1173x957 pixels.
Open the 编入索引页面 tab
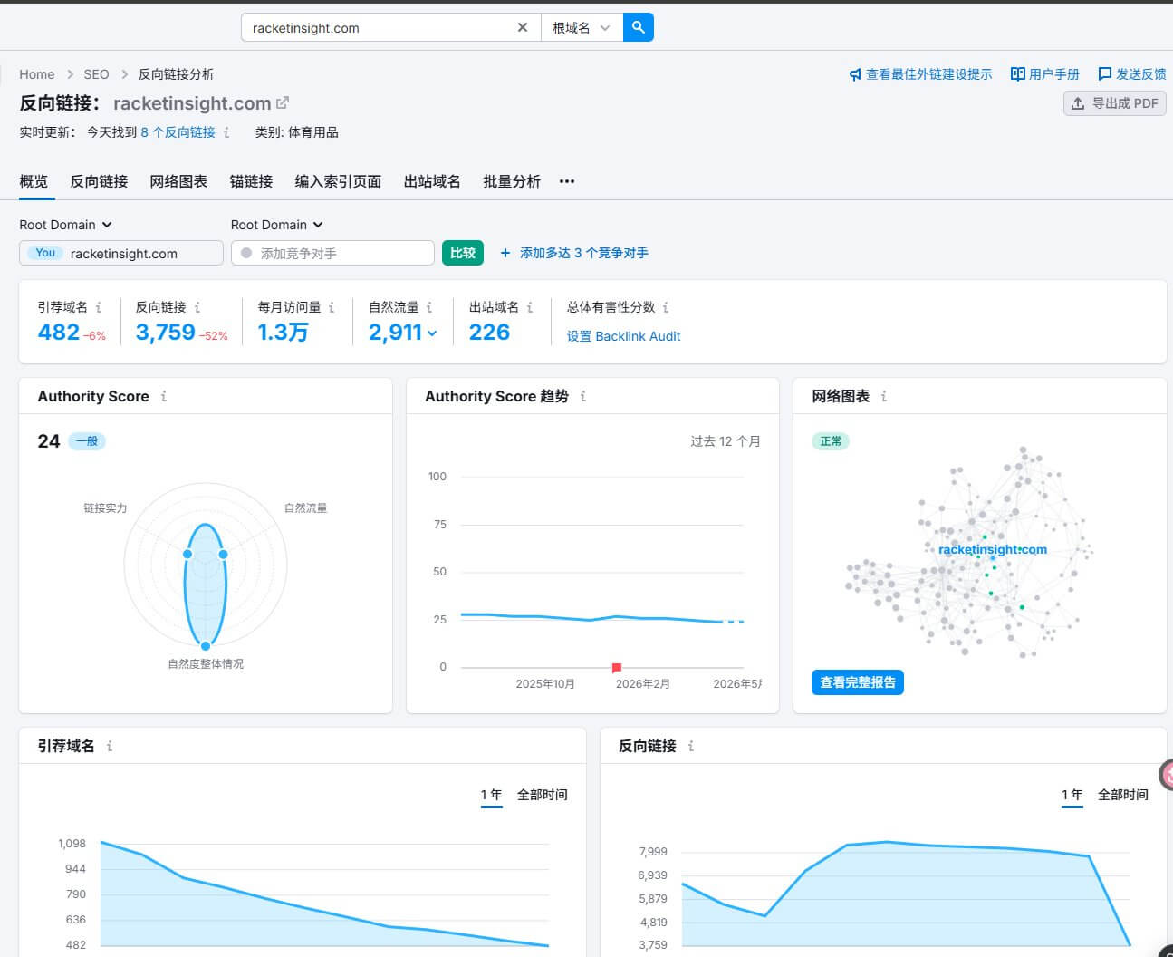tap(338, 181)
